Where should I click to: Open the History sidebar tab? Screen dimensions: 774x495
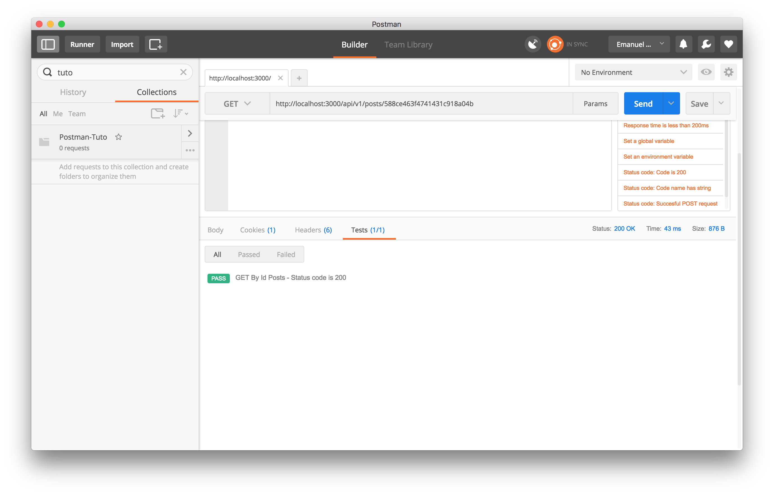73,92
